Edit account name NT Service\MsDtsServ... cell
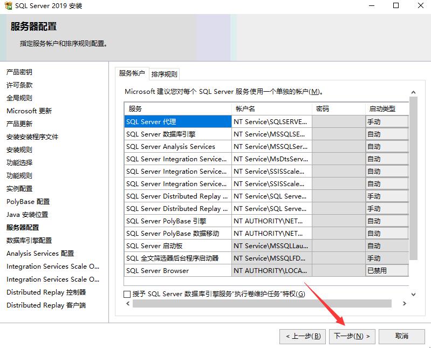 (x=272, y=159)
